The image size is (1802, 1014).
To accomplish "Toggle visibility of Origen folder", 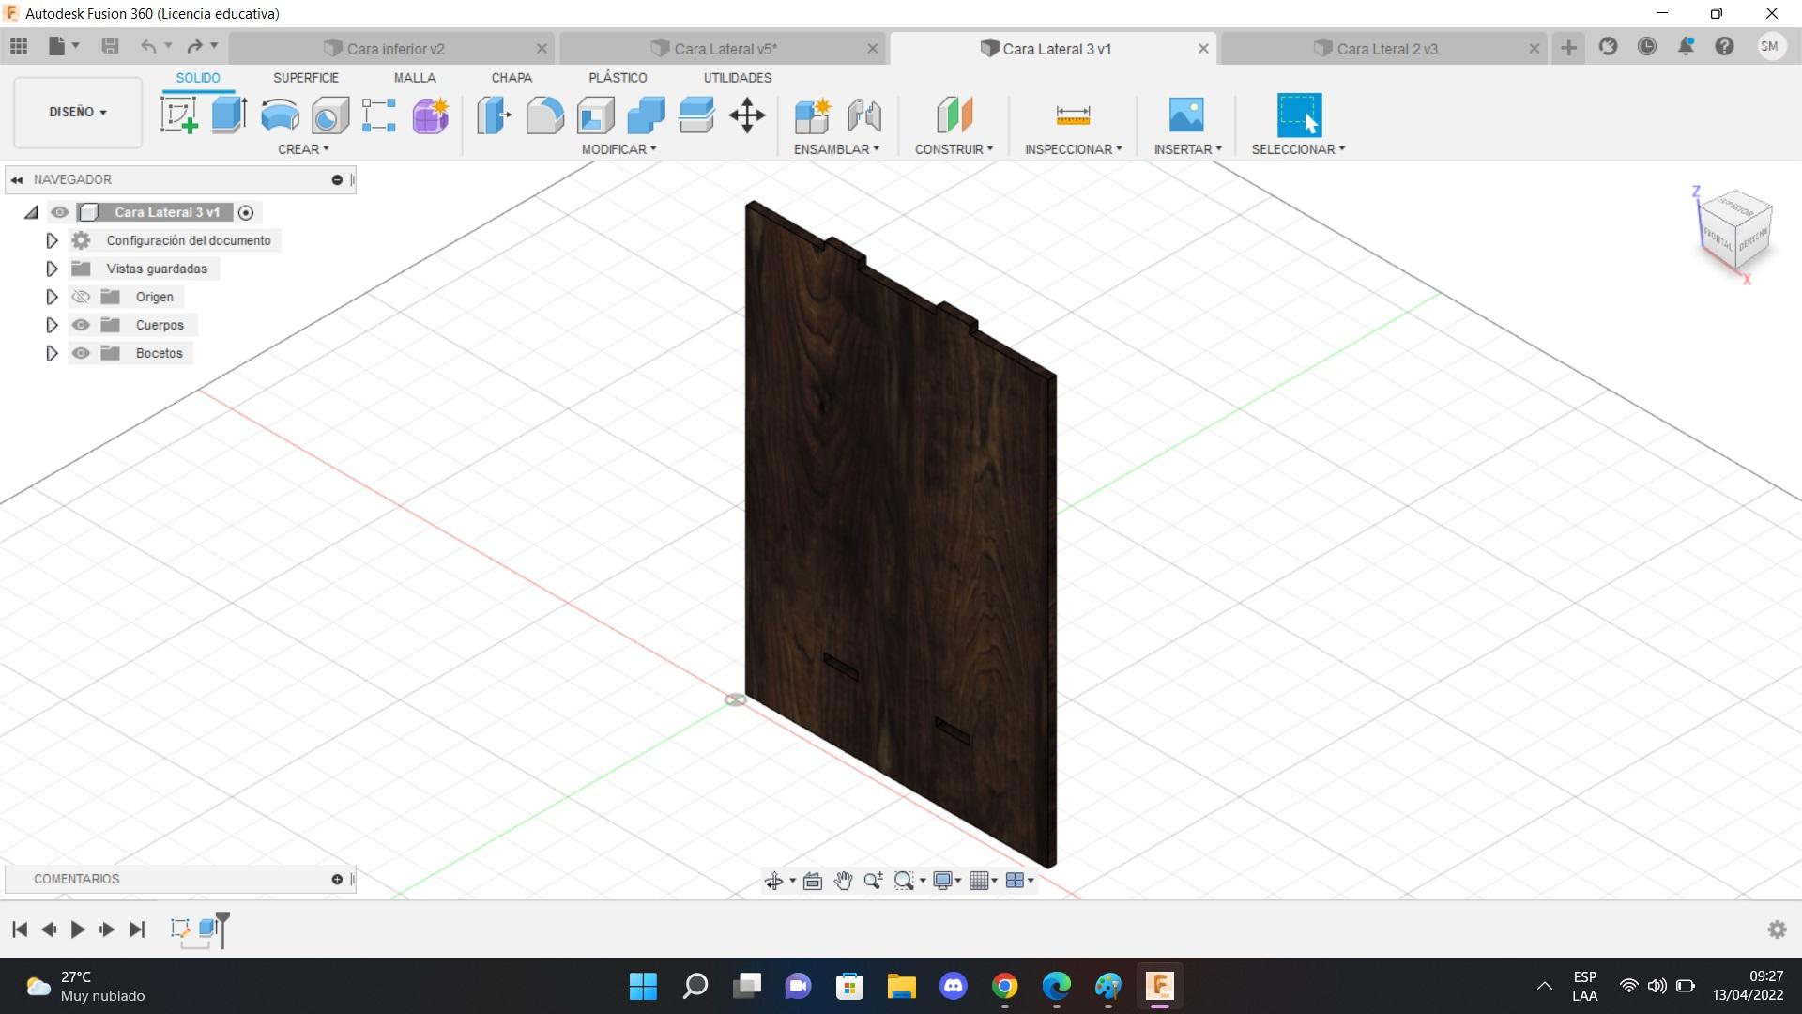I will click(82, 297).
